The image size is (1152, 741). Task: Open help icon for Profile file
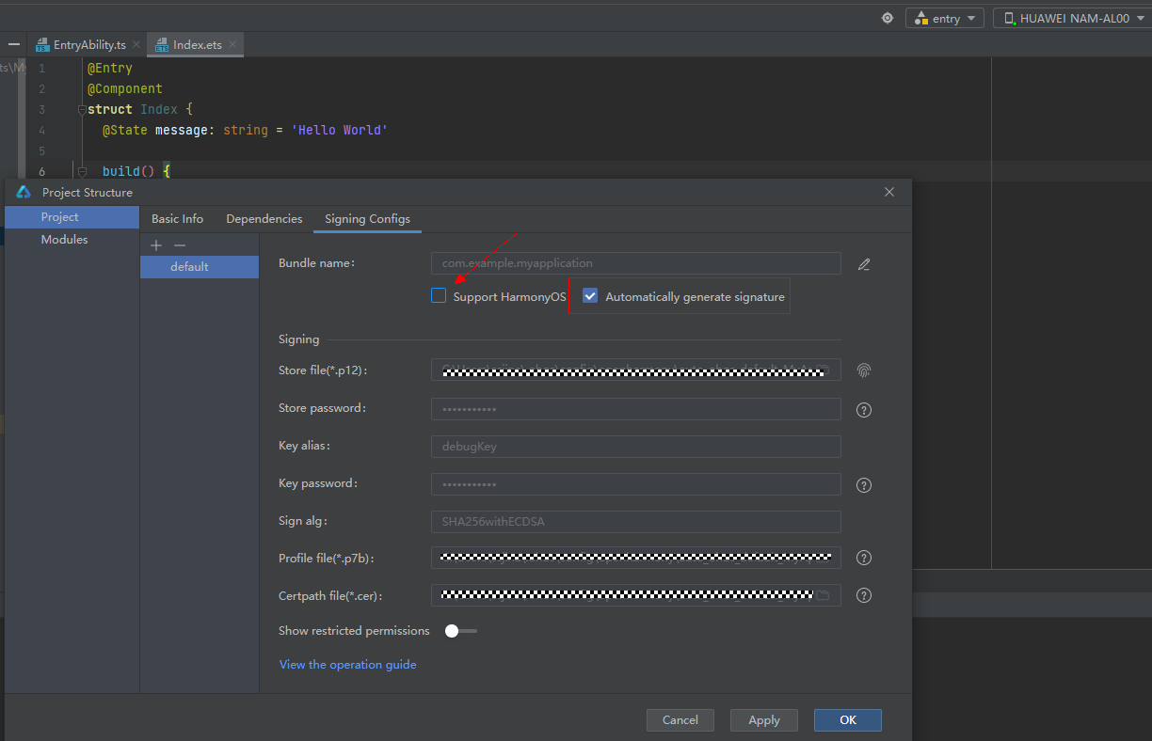coord(864,558)
